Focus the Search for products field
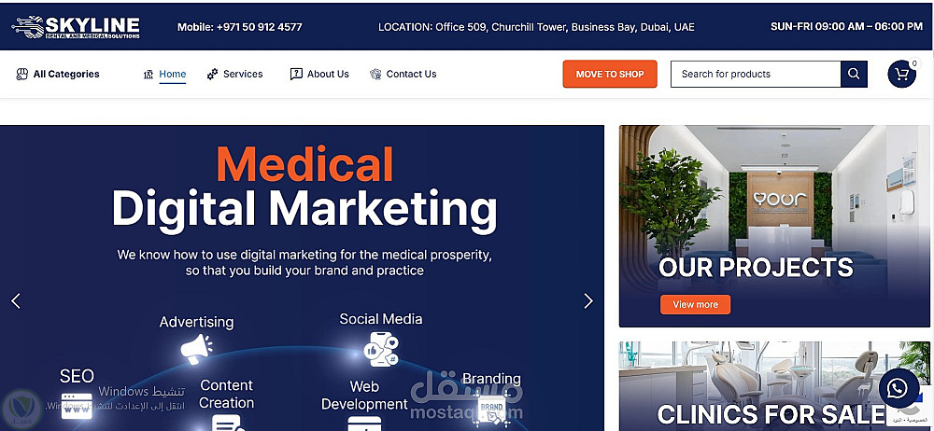The height and width of the screenshot is (431, 934). pyautogui.click(x=756, y=75)
